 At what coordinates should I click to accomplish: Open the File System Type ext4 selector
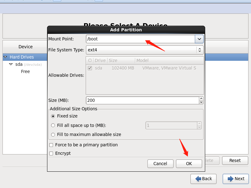145,50
